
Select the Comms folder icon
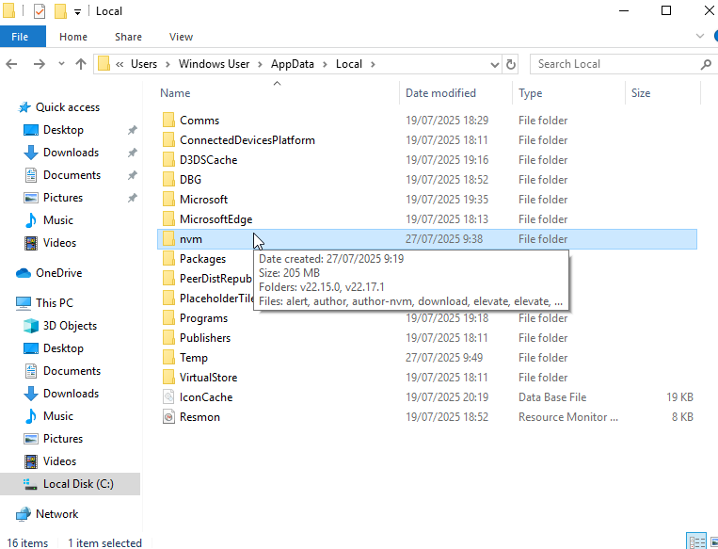[x=168, y=121]
